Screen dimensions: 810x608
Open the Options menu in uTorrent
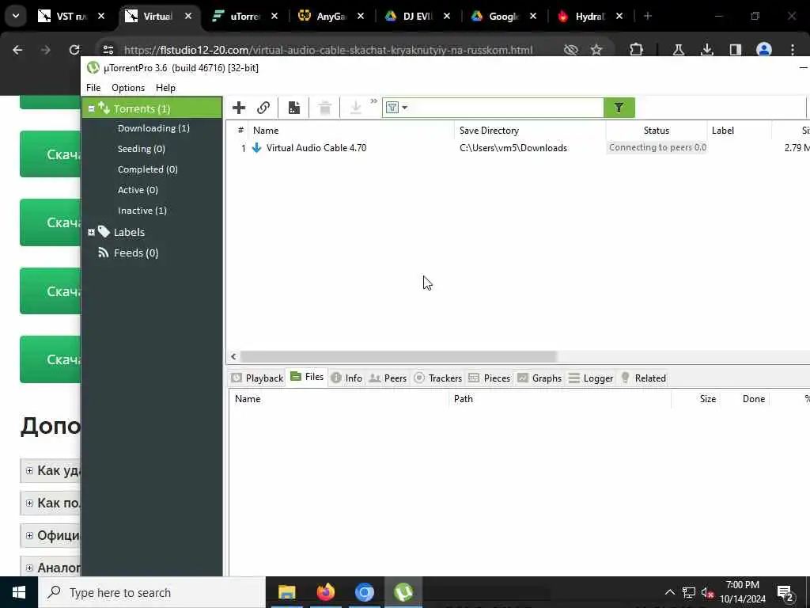pos(128,88)
